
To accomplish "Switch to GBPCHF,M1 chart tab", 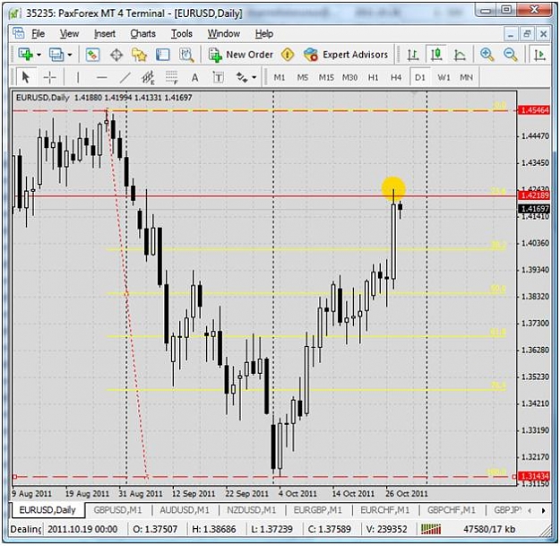I will coord(452,510).
